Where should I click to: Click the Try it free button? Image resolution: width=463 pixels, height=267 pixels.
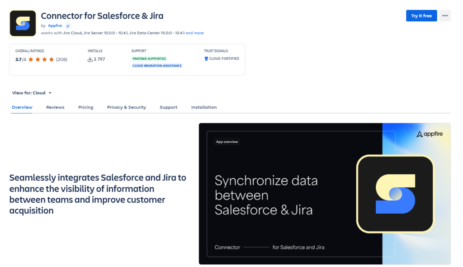pyautogui.click(x=421, y=16)
